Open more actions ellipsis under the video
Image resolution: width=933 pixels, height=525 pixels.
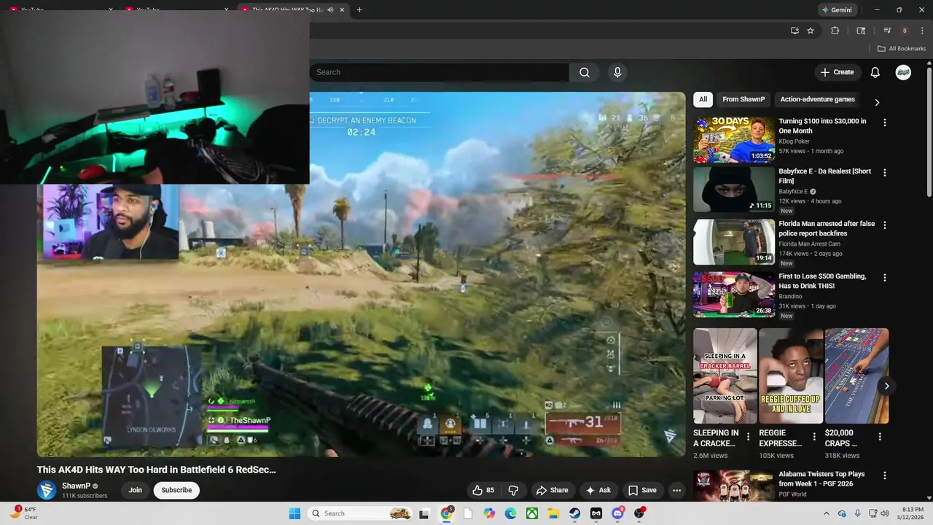676,490
